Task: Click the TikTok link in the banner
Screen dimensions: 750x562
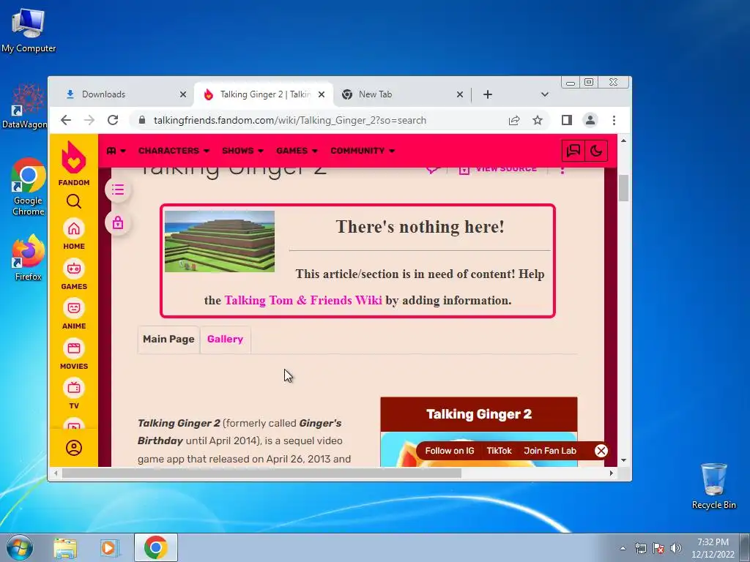Action: pyautogui.click(x=499, y=451)
